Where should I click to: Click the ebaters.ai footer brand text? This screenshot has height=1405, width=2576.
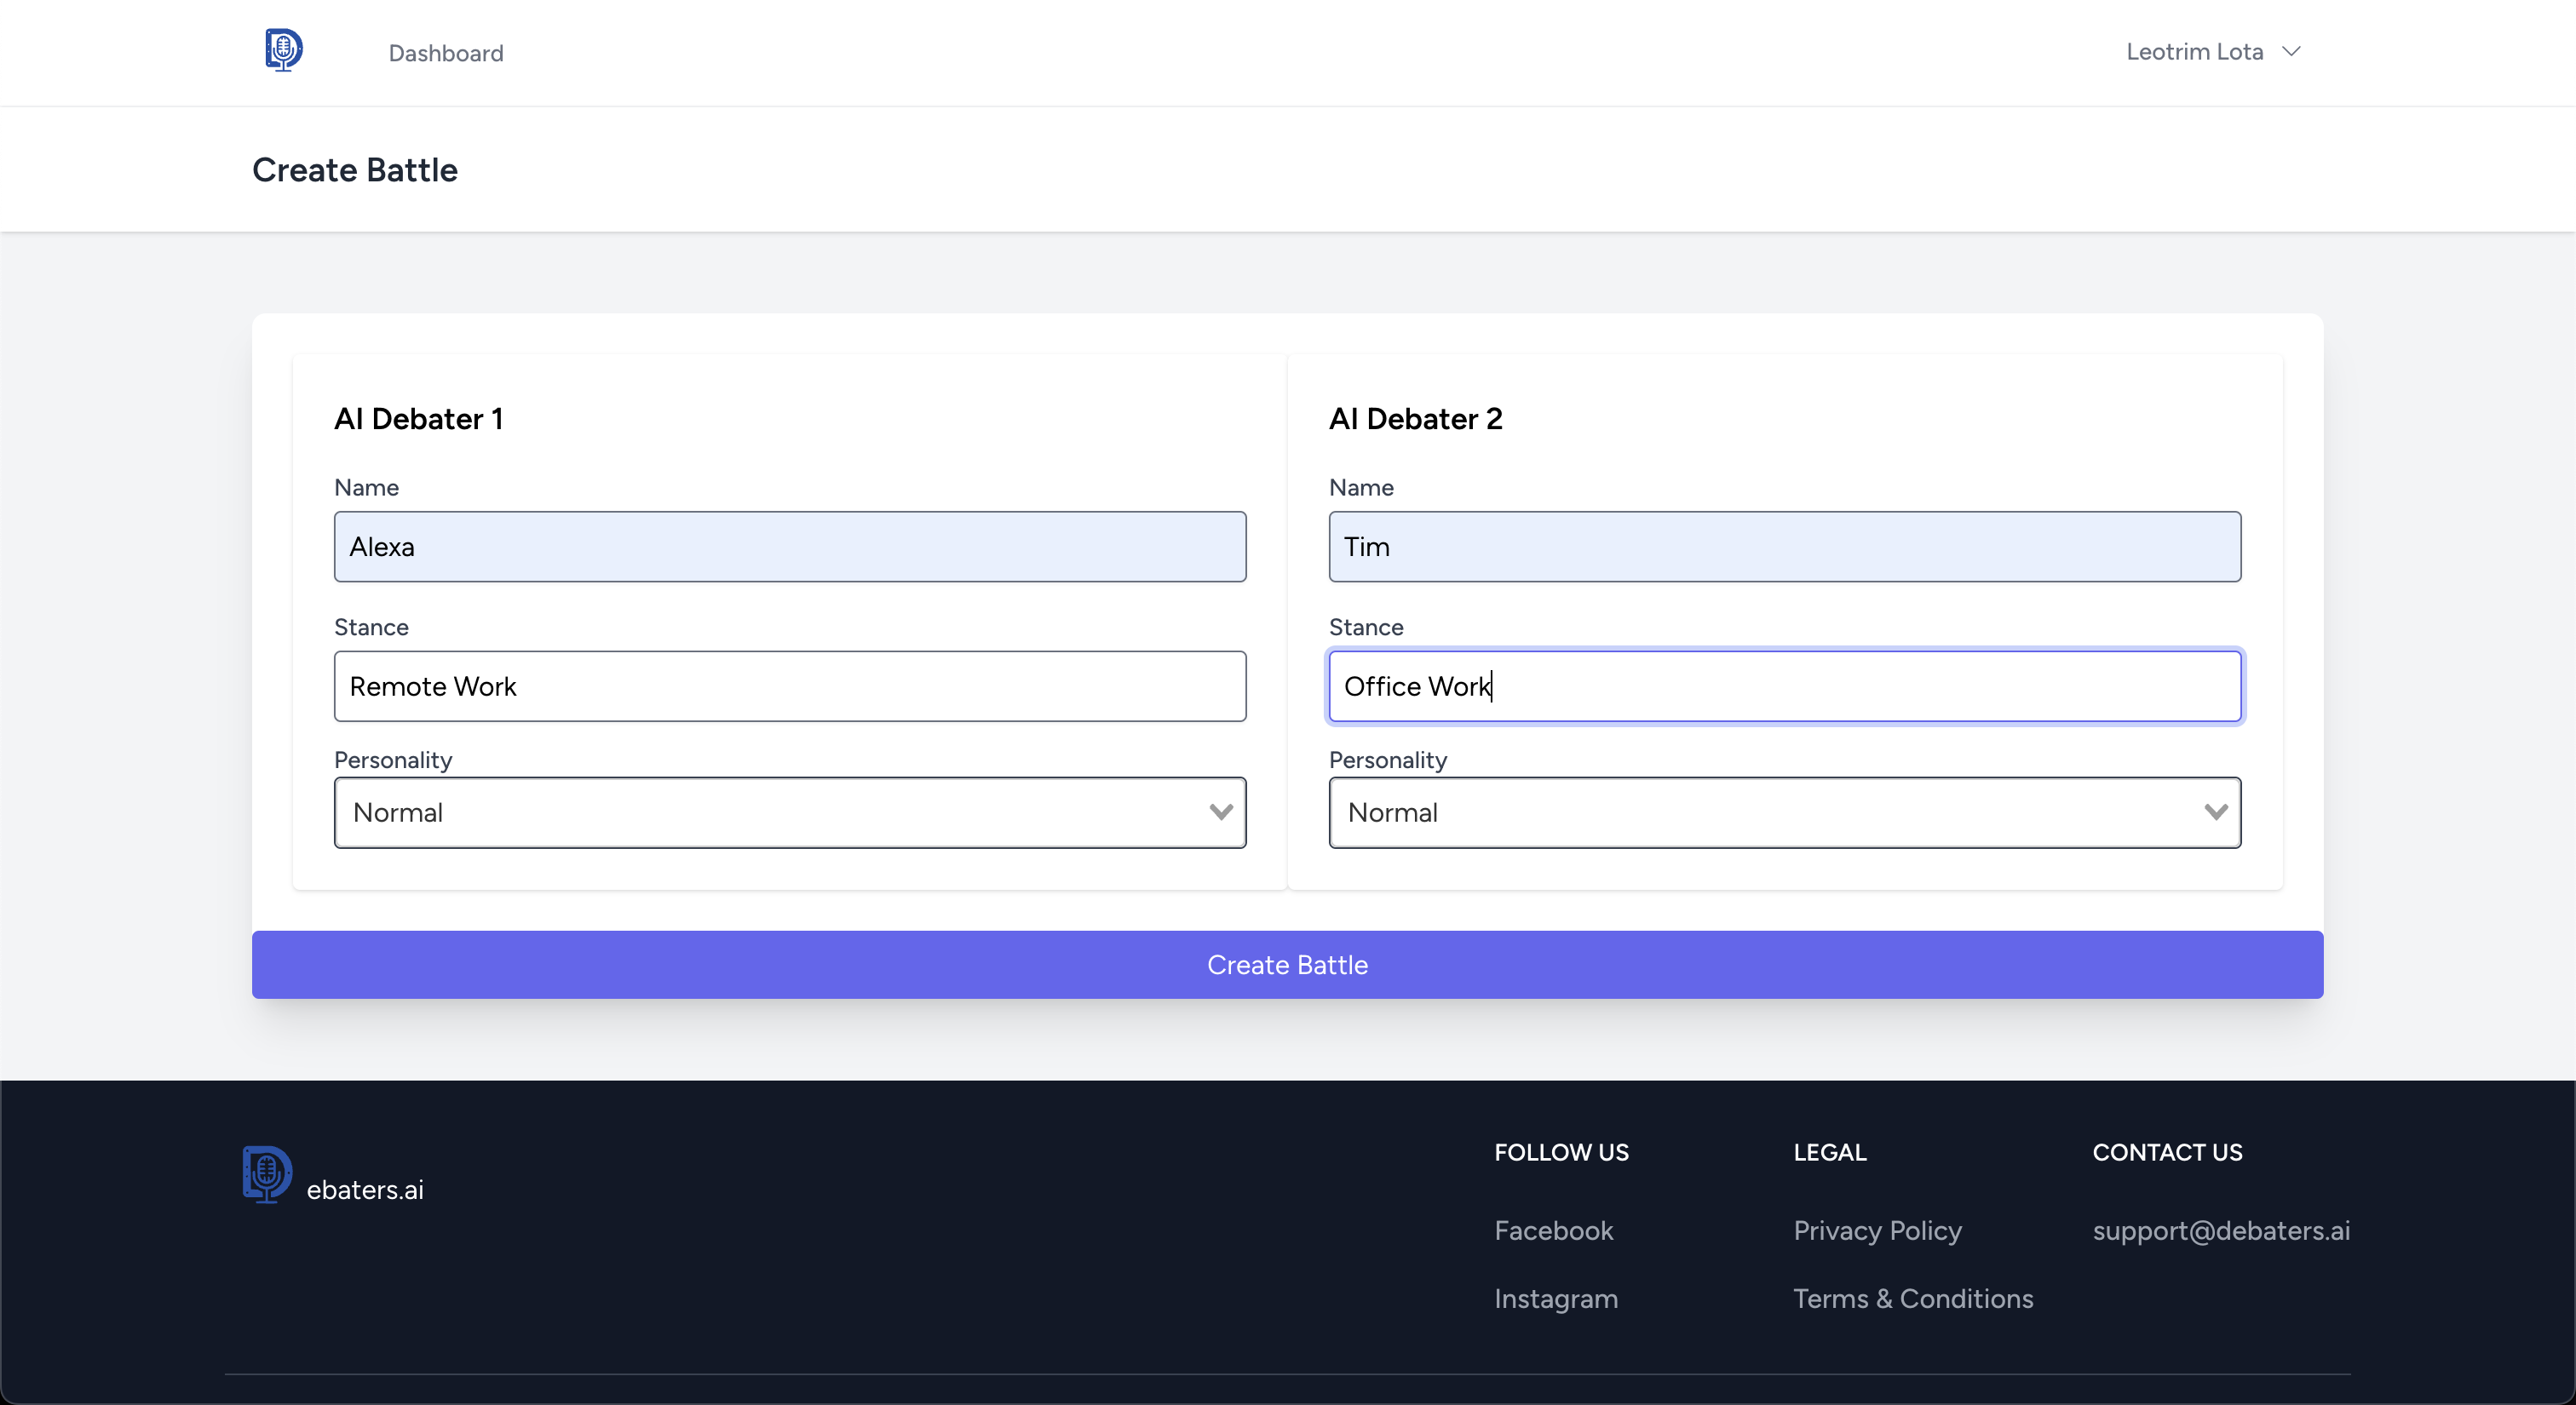tap(365, 1190)
